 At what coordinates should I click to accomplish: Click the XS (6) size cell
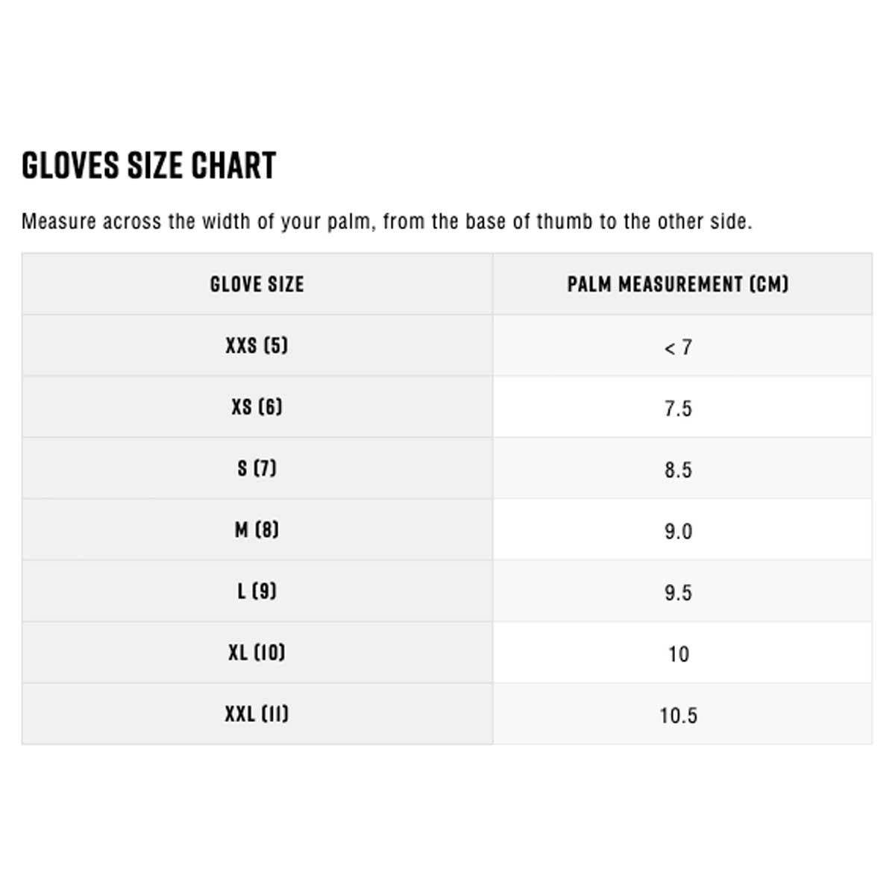pos(257,407)
